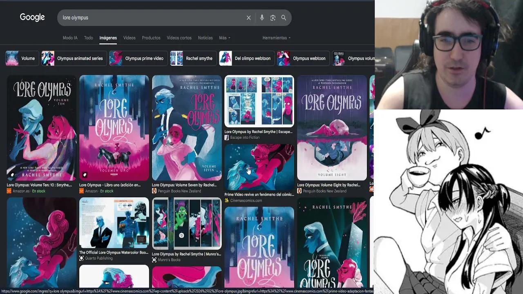This screenshot has height=294, width=523.
Task: Open 'Lore Olympus: Volume Eight by Rachel' link
Action: (329, 185)
